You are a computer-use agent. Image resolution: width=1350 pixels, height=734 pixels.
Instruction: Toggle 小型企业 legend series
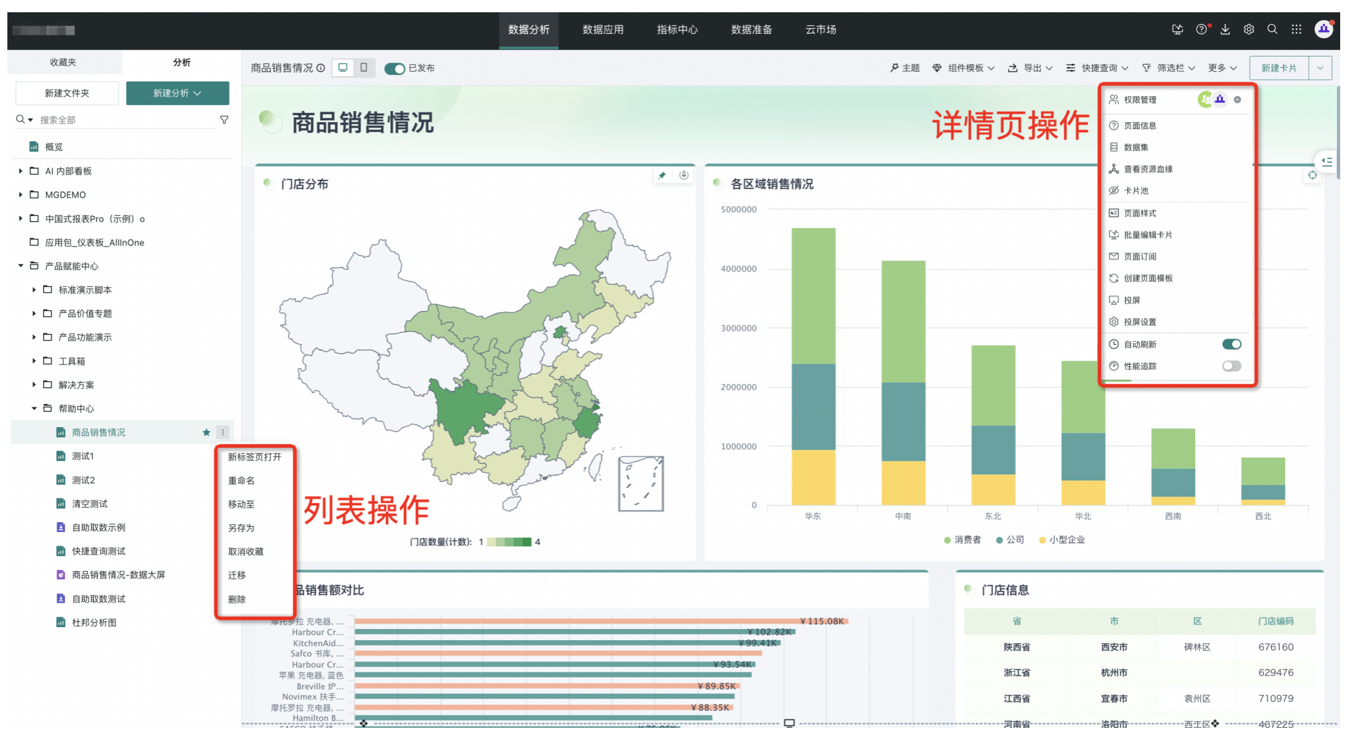pyautogui.click(x=1062, y=540)
